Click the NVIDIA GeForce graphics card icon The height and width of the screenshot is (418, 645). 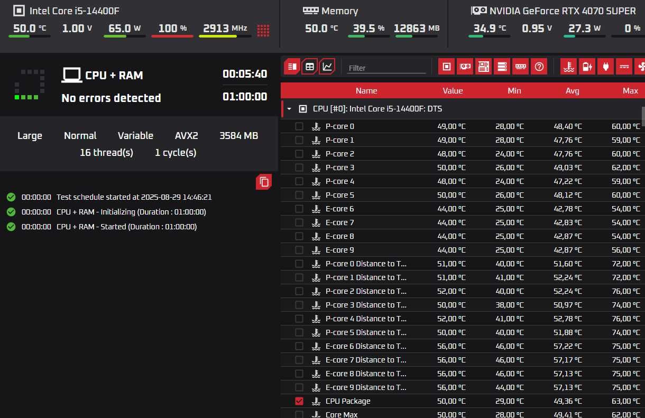tap(478, 11)
